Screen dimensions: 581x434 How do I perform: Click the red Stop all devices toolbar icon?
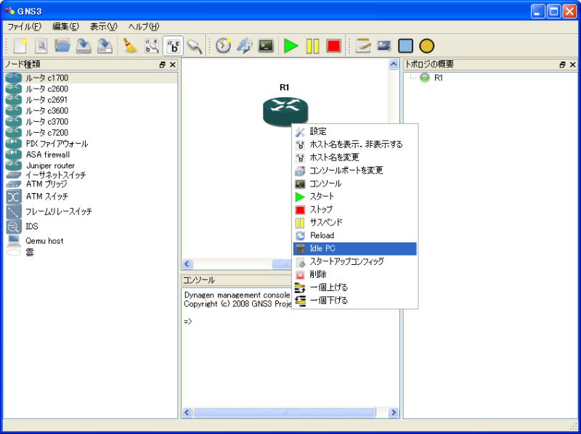[333, 46]
